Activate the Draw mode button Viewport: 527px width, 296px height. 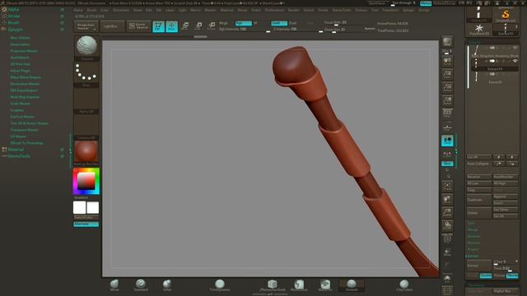pos(171,26)
